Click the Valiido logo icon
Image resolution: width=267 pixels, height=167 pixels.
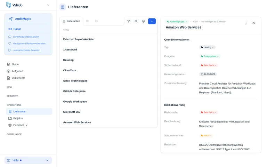pos(8,5)
